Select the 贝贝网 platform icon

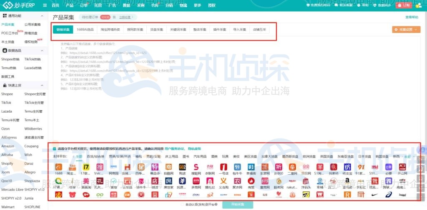click(x=306, y=167)
